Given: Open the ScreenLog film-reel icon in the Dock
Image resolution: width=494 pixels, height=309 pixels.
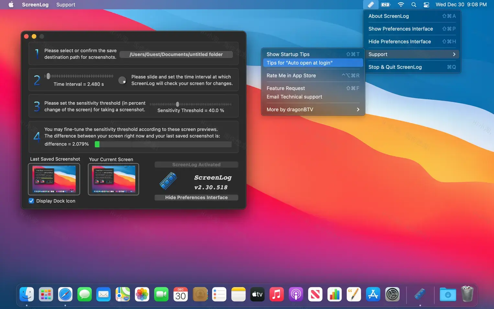Looking at the screenshot, I should 420,294.
